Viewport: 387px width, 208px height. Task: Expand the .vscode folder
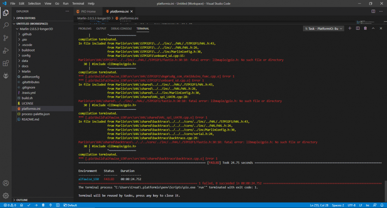[43, 45]
